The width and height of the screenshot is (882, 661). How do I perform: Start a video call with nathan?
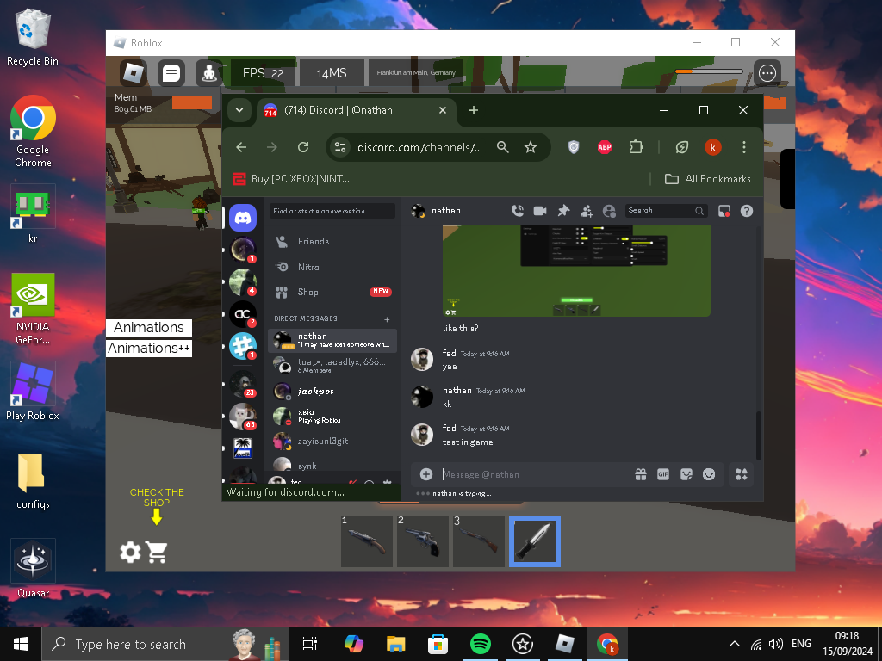pos(540,211)
